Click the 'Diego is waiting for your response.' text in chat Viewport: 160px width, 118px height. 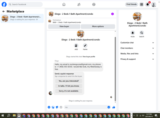(81, 101)
